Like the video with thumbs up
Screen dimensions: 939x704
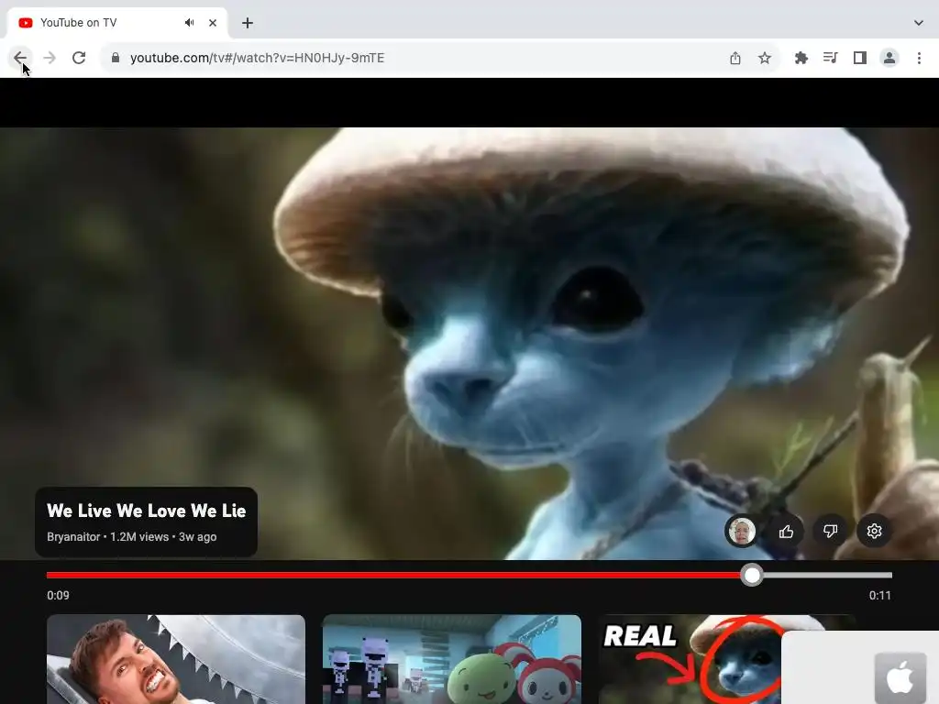click(x=786, y=531)
